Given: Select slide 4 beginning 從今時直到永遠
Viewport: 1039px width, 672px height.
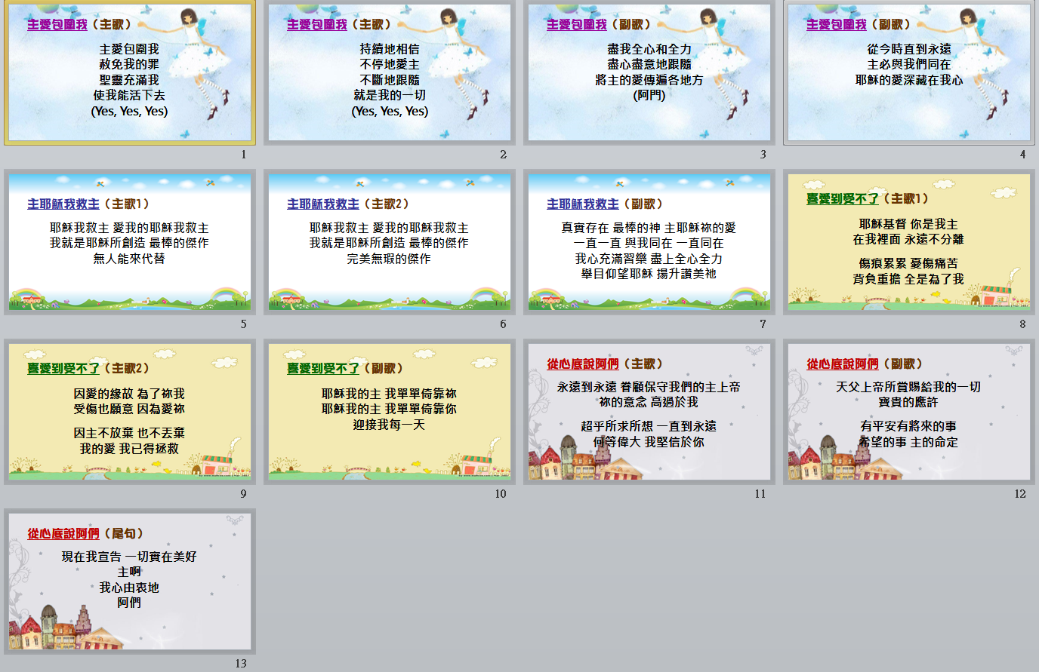Looking at the screenshot, I should pos(909,73).
